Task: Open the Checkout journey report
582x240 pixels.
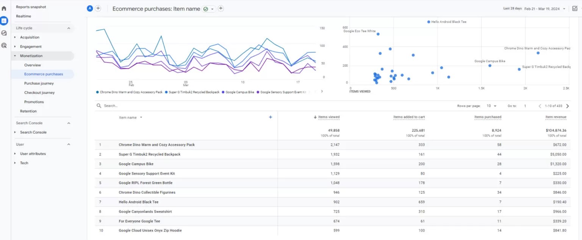Action: pos(39,93)
